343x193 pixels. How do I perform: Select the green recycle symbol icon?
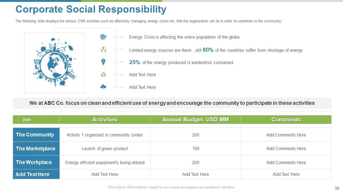pyautogui.click(x=103, y=75)
